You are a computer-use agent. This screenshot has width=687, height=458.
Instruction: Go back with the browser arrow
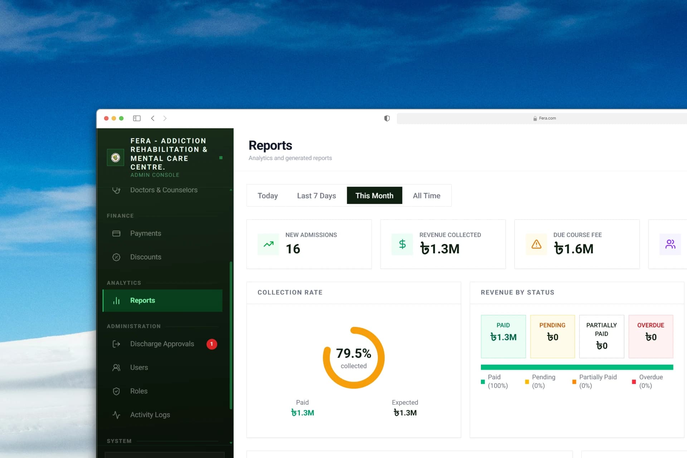153,118
